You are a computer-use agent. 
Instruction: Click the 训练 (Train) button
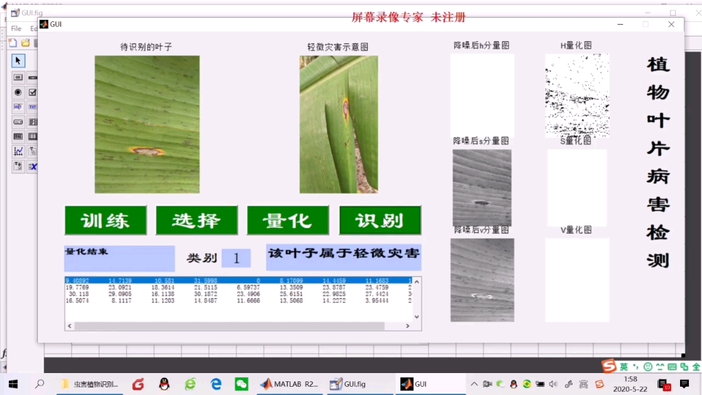(104, 220)
